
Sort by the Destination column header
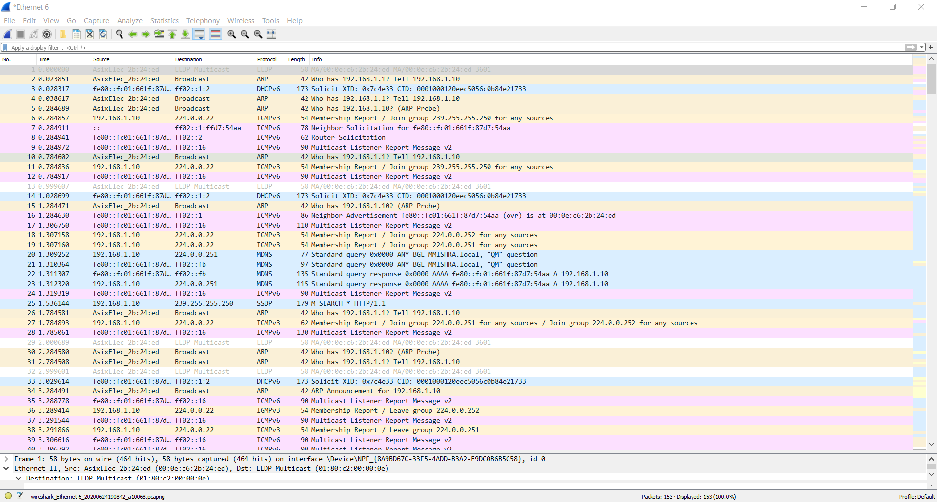tap(214, 59)
